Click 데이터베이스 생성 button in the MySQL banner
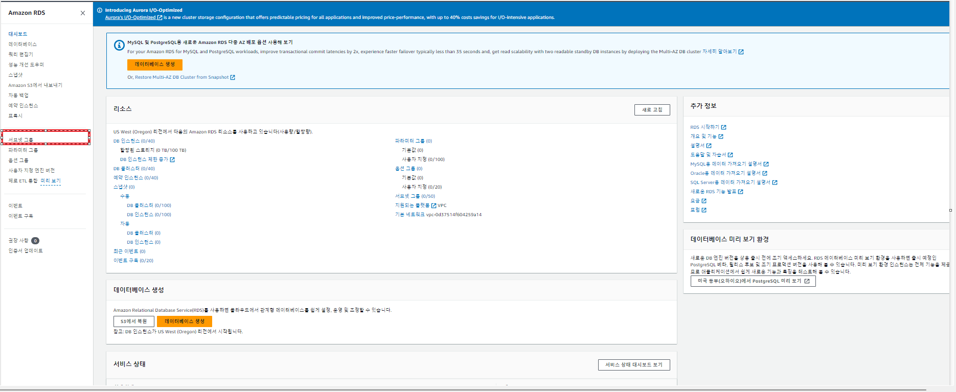The image size is (956, 392). (x=155, y=64)
